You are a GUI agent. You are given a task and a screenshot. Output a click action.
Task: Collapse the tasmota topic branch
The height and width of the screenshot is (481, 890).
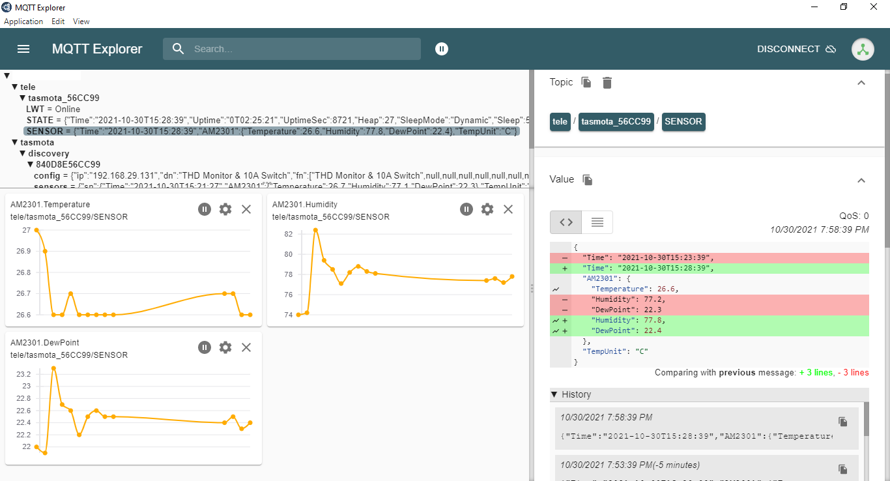(x=15, y=142)
